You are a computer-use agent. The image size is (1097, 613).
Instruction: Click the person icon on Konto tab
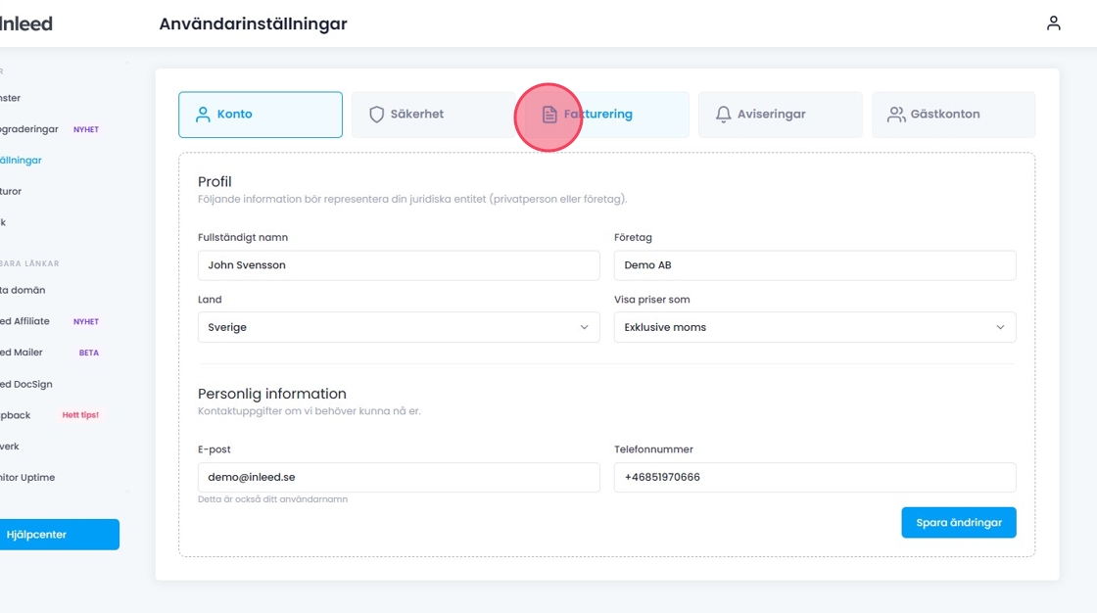(x=204, y=115)
